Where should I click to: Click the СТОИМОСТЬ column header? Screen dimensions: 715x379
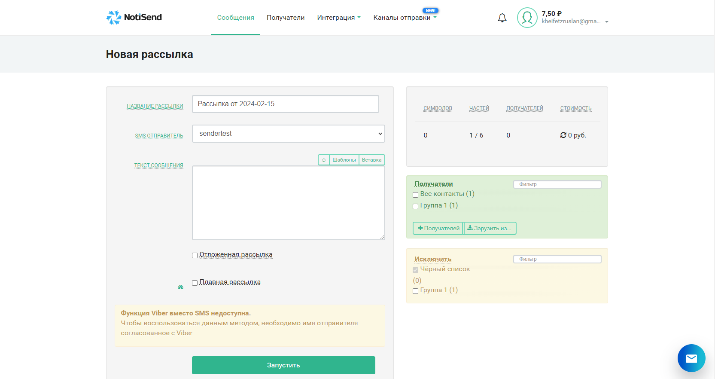coord(576,108)
